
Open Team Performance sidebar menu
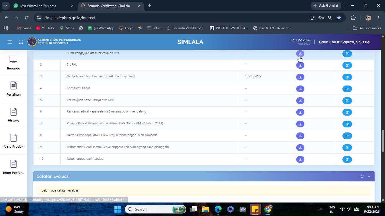click(x=14, y=167)
